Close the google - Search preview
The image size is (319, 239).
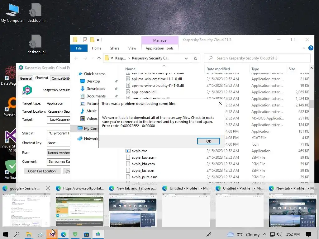click(48, 188)
